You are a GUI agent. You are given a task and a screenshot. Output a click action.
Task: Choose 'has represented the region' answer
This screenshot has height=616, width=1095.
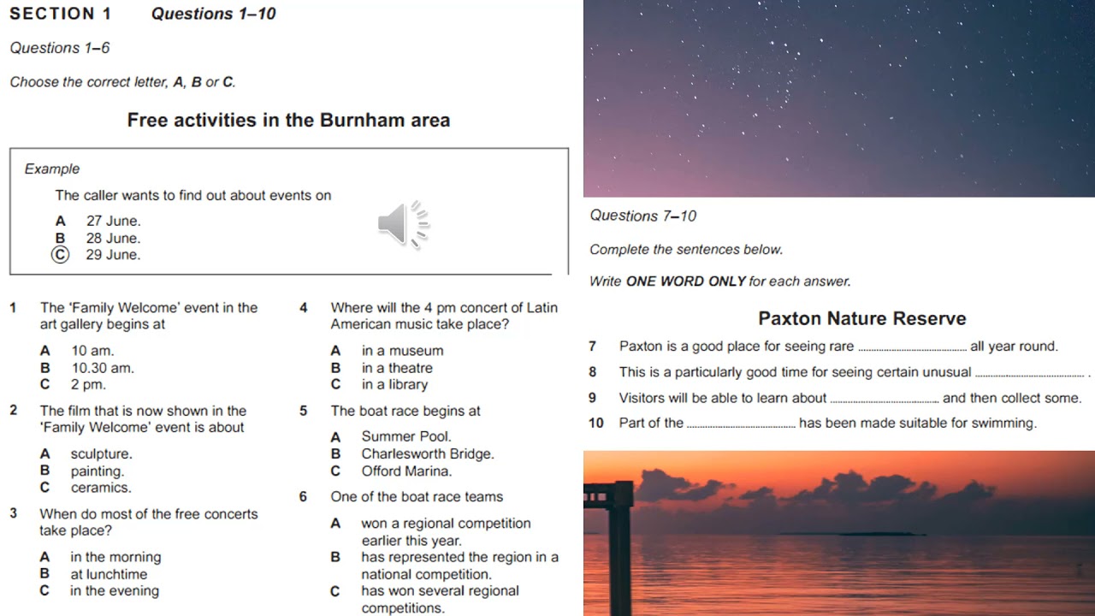(445, 566)
